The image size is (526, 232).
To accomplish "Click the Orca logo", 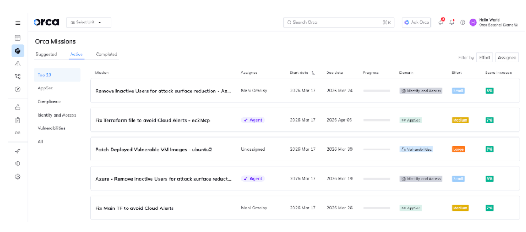I will tap(46, 23).
